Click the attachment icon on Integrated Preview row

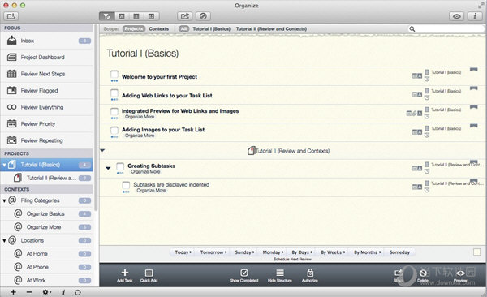pos(414,114)
